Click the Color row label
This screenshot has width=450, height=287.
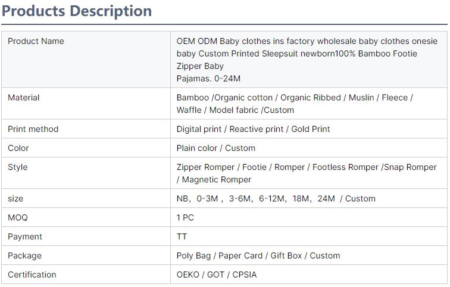(18, 148)
